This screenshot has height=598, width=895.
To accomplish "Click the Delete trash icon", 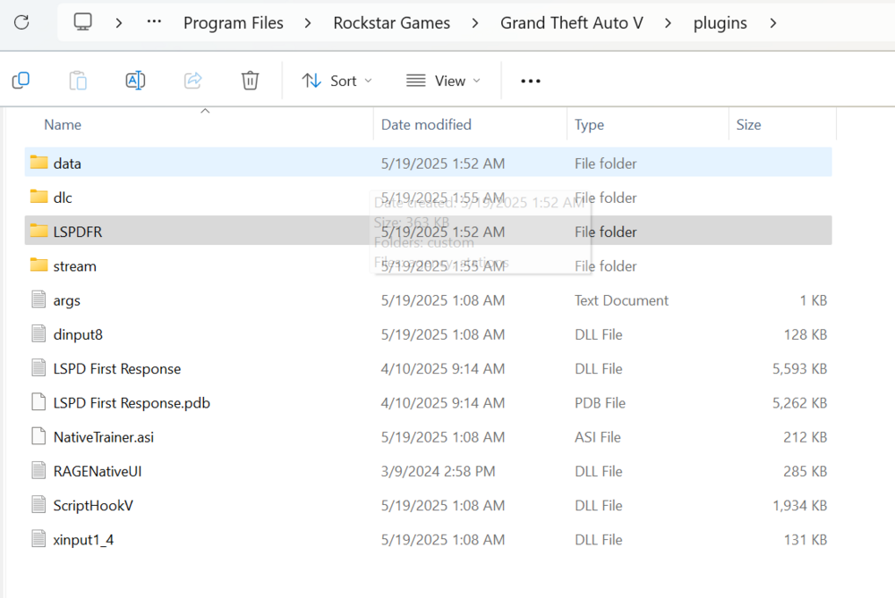I will pos(250,80).
